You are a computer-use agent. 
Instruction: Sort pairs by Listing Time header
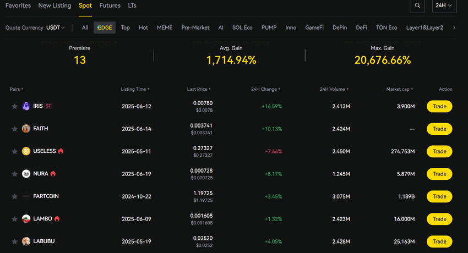tap(135, 89)
